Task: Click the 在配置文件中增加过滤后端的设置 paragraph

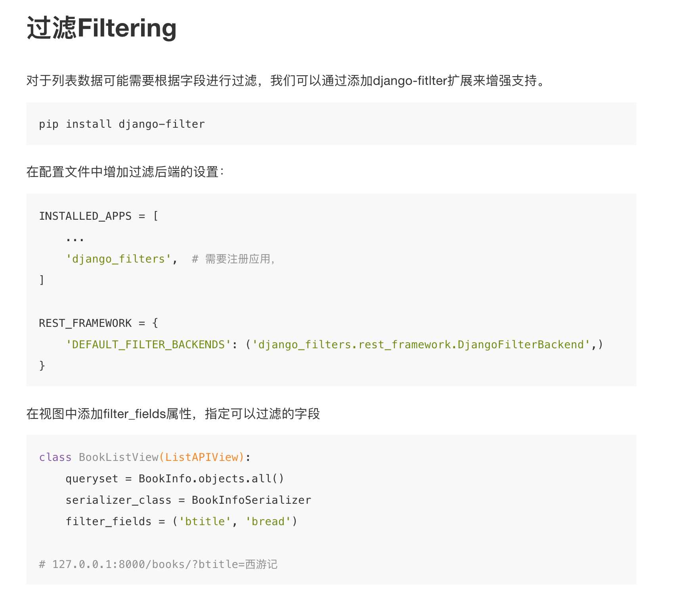Action: pos(125,172)
